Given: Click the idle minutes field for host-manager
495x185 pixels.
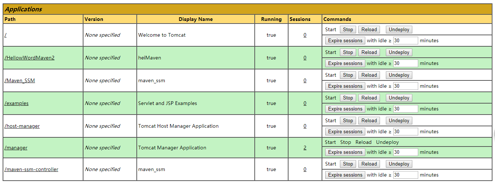Looking at the screenshot, I should 405,131.
